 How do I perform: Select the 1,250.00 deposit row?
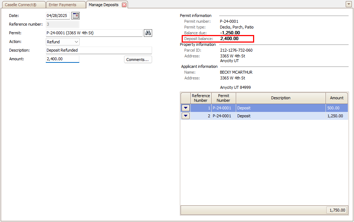point(280,116)
